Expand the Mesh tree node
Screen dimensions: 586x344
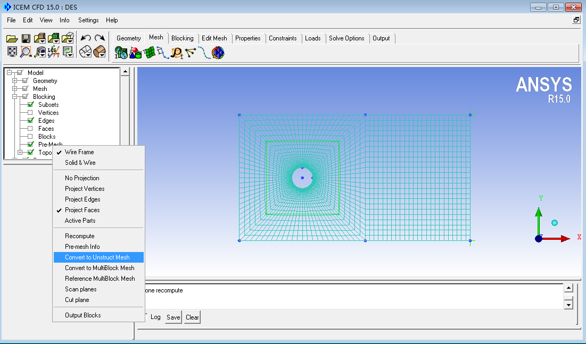click(15, 89)
